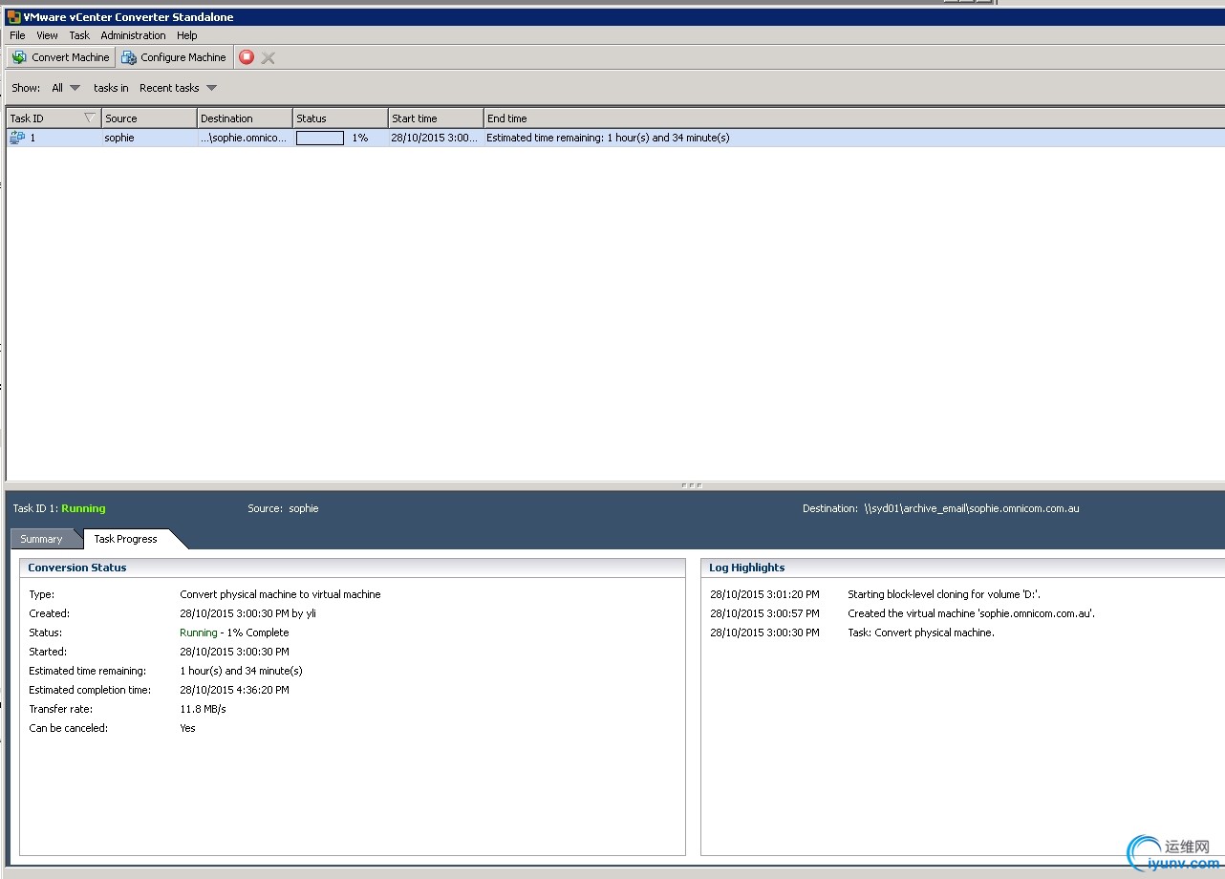Click the task icon in row 1

point(17,138)
